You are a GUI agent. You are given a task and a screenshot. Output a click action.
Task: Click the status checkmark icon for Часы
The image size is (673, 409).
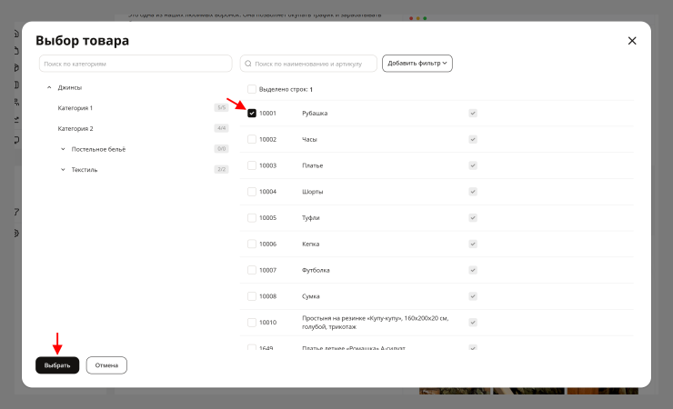point(473,139)
